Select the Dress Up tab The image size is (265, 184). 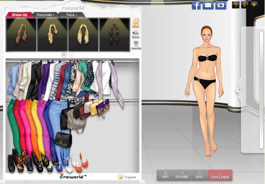19,15
